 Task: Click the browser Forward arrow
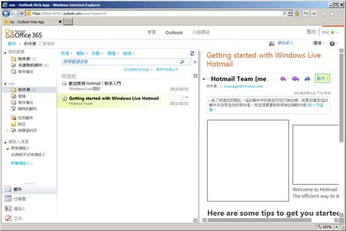(15, 13)
